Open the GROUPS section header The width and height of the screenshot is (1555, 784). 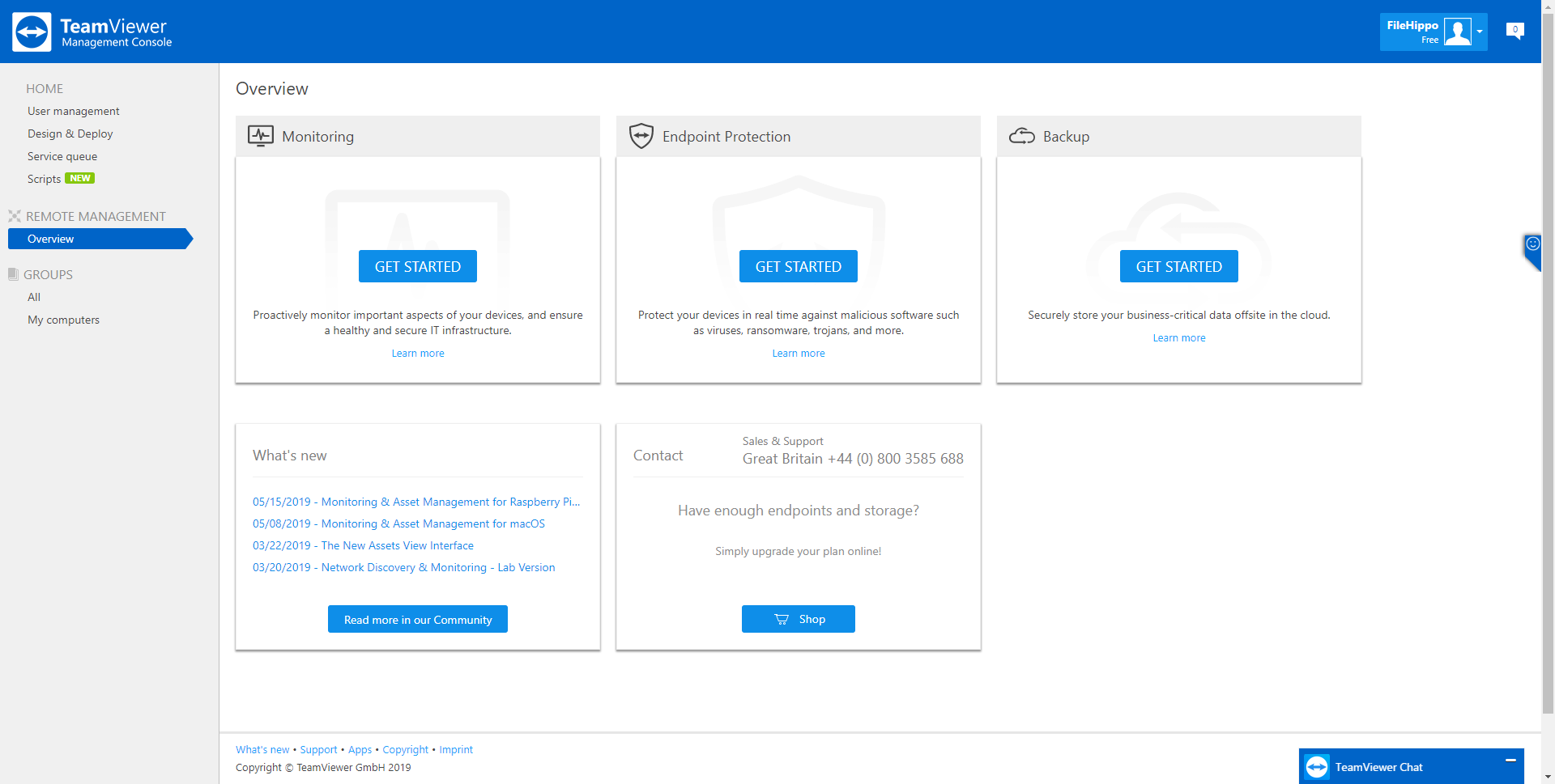(49, 274)
